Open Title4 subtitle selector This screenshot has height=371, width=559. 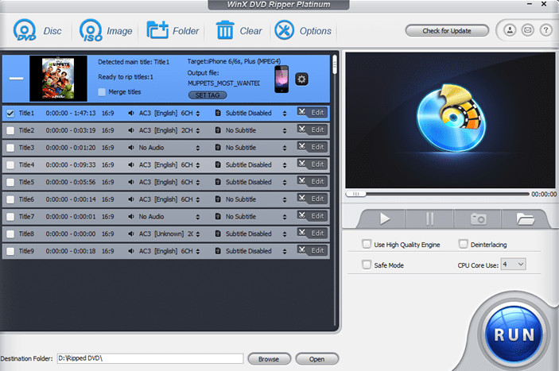click(285, 165)
